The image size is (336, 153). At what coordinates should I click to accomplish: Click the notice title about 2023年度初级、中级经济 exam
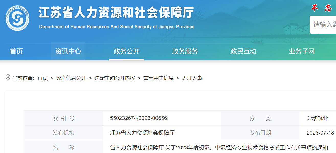coord(219,148)
